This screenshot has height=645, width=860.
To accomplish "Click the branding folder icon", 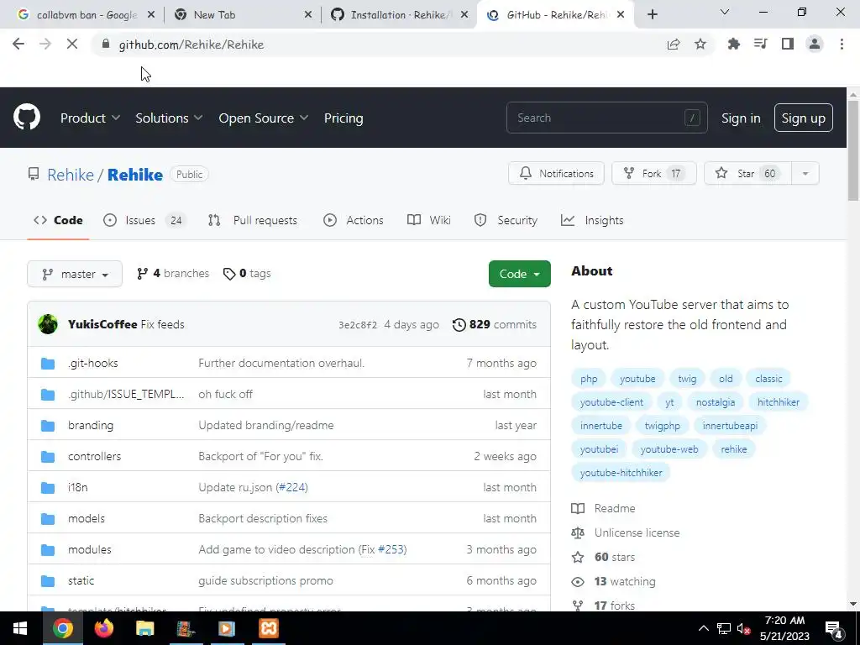I will coord(48,425).
